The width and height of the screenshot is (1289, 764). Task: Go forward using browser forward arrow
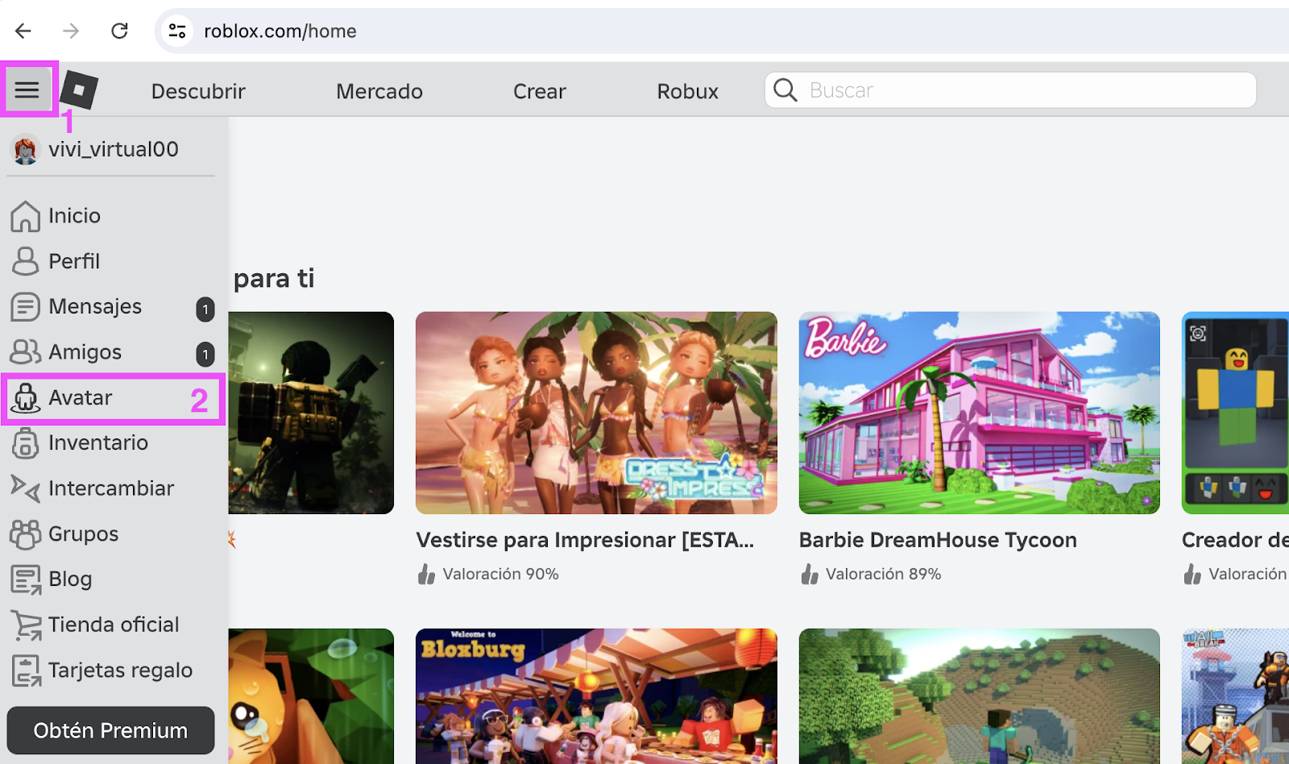[x=71, y=31]
